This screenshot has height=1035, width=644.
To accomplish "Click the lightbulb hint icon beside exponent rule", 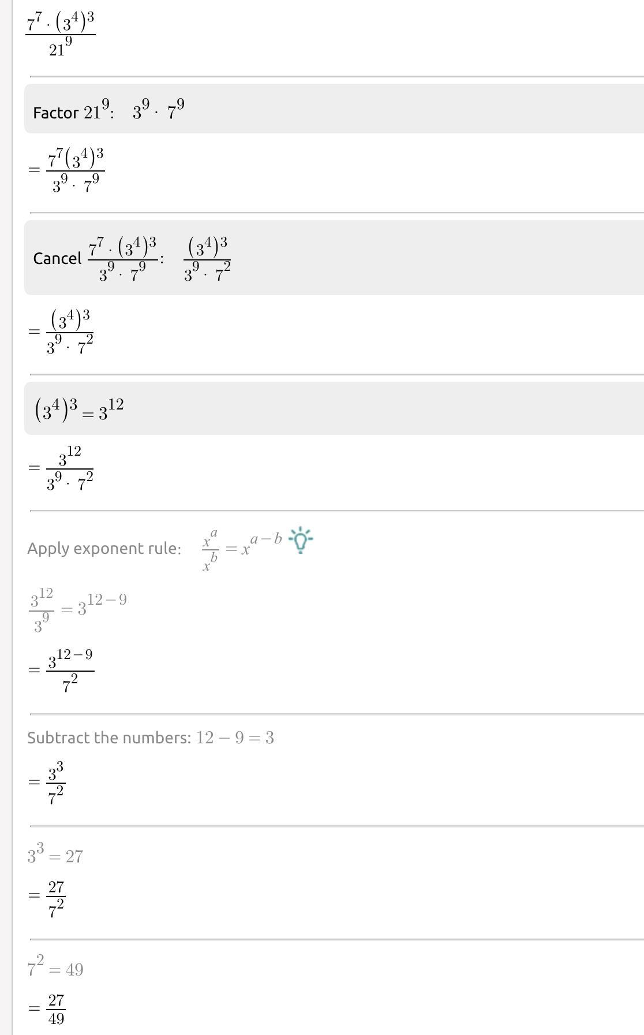I will (300, 540).
